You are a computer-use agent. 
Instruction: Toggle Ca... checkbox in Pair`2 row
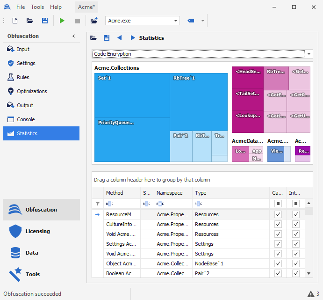point(278,273)
